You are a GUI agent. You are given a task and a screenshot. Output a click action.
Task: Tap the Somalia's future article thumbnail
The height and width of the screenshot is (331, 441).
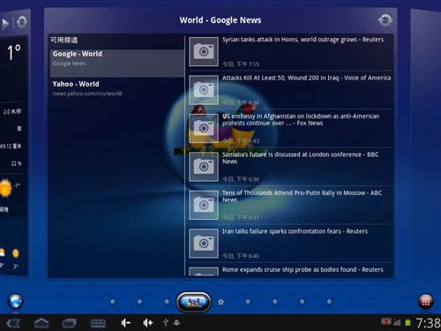click(x=204, y=167)
